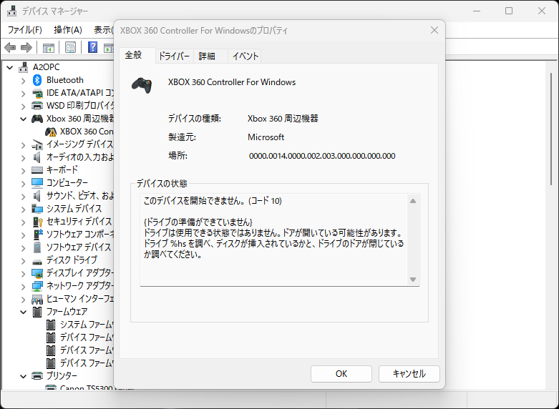559x409 pixels.
Task: Switch to the ドライバー tab
Action: coord(175,56)
